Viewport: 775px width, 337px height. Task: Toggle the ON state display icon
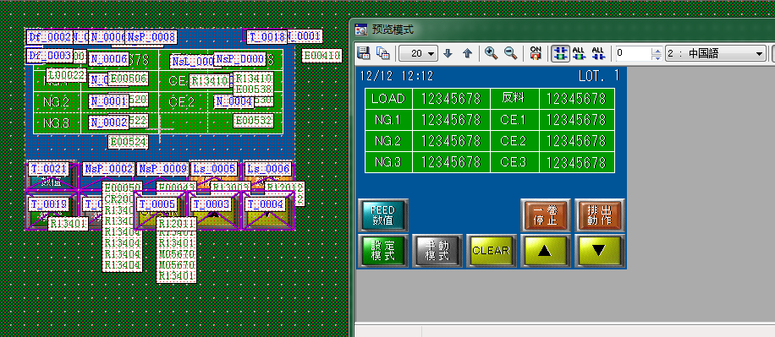(536, 53)
